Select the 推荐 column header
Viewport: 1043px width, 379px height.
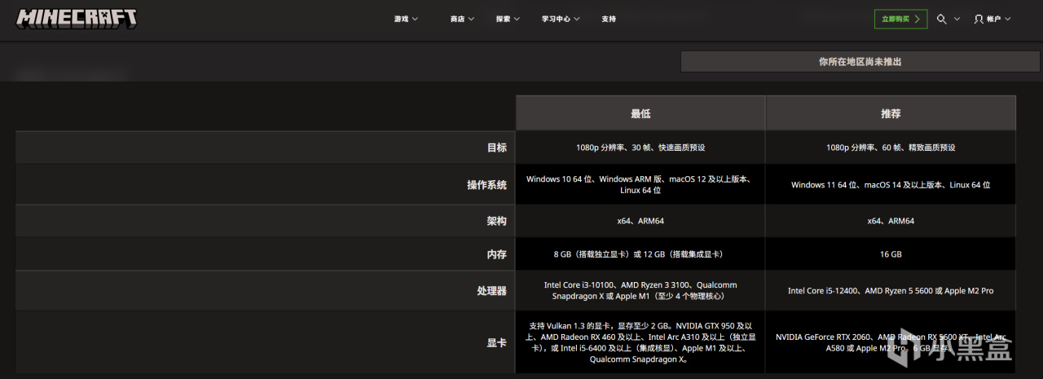pyautogui.click(x=891, y=113)
